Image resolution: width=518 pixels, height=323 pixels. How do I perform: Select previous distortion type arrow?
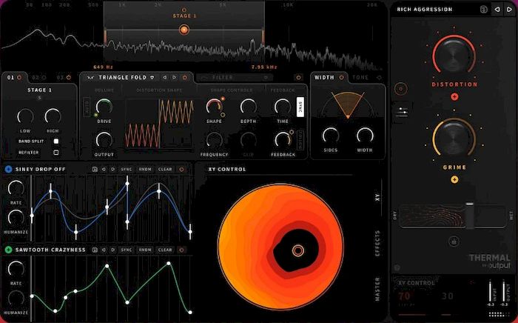(x=164, y=77)
